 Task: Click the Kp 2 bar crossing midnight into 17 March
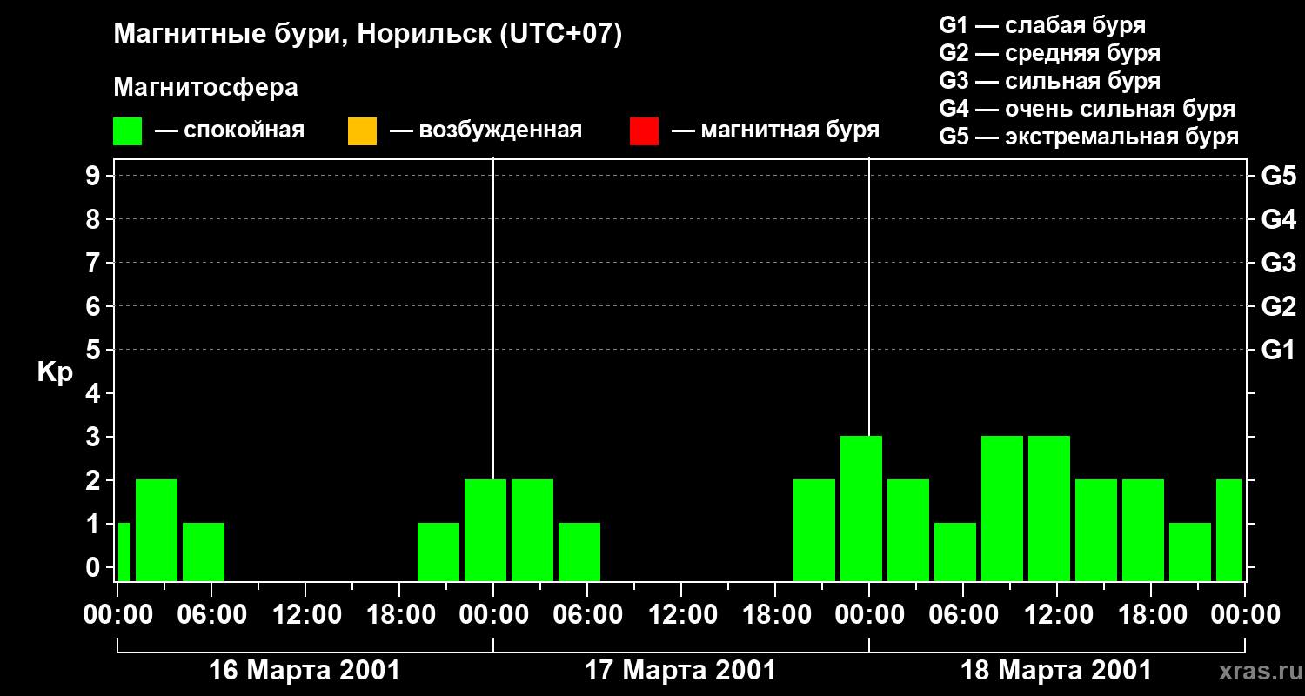coord(485,530)
